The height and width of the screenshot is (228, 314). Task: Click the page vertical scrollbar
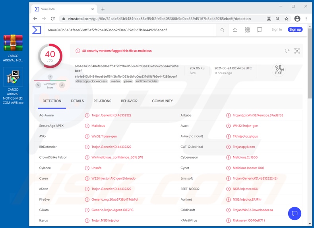310,64
